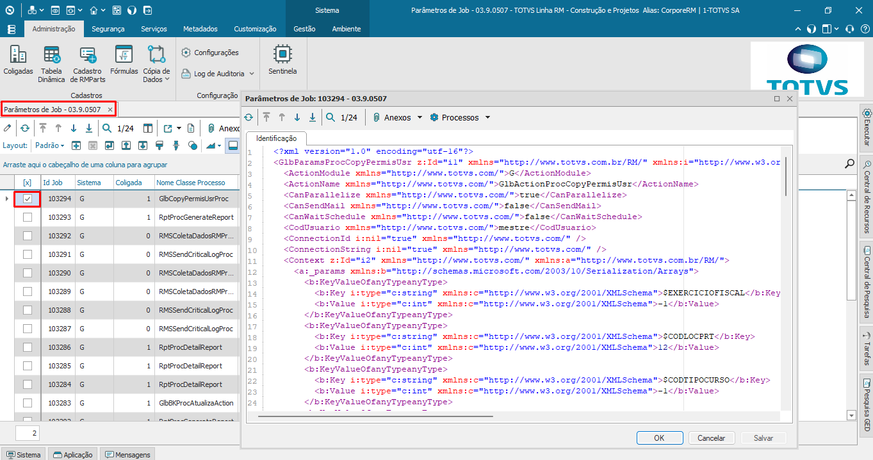Select the checkbox for job 103286
The width and height of the screenshot is (873, 460).
(28, 347)
